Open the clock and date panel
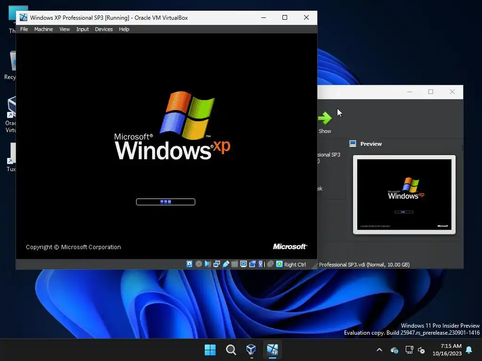The height and width of the screenshot is (361, 482). pyautogui.click(x=447, y=350)
